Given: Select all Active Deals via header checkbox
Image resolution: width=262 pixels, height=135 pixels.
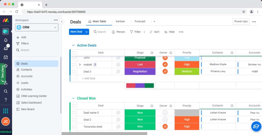Looking at the screenshot, I should click(74, 53).
